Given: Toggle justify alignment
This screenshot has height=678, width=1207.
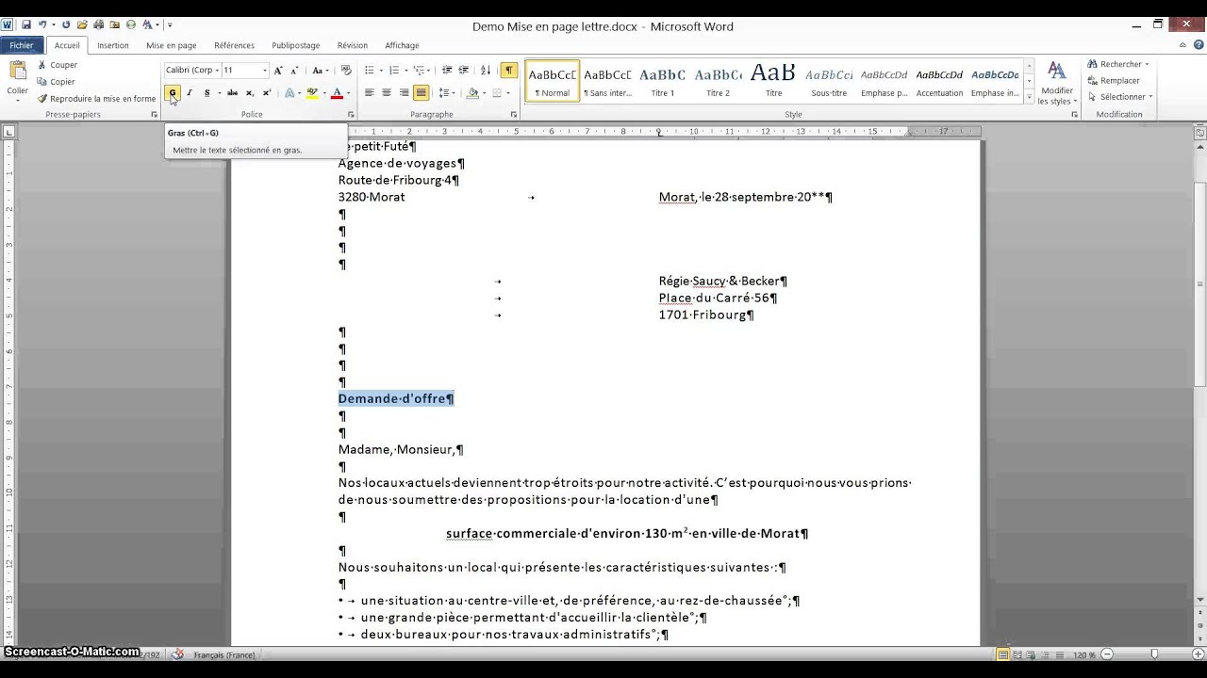Looking at the screenshot, I should [x=421, y=93].
